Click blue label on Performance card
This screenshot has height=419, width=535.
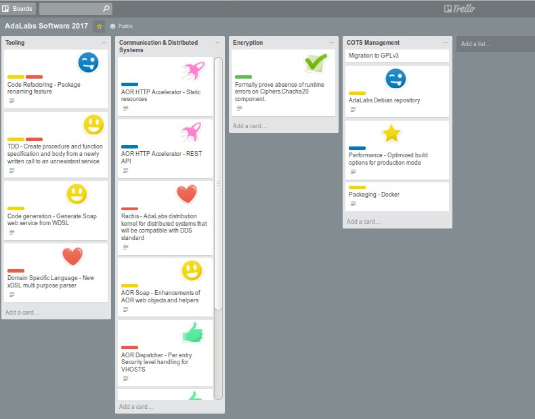[357, 148]
